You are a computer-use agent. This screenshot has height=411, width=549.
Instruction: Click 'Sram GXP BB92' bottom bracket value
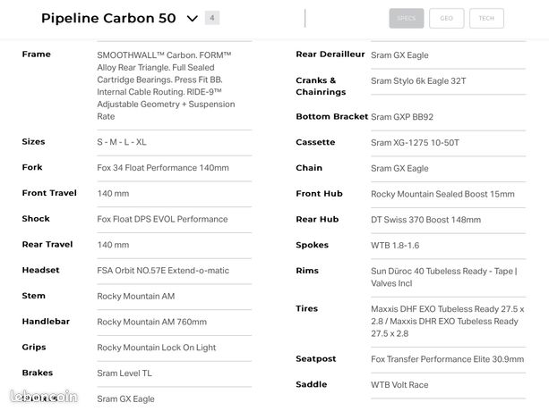click(402, 117)
